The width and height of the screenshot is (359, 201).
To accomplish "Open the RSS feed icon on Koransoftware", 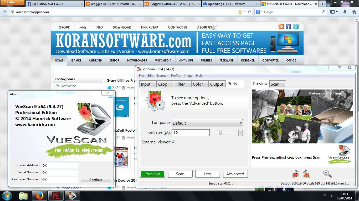I will coord(281,26).
